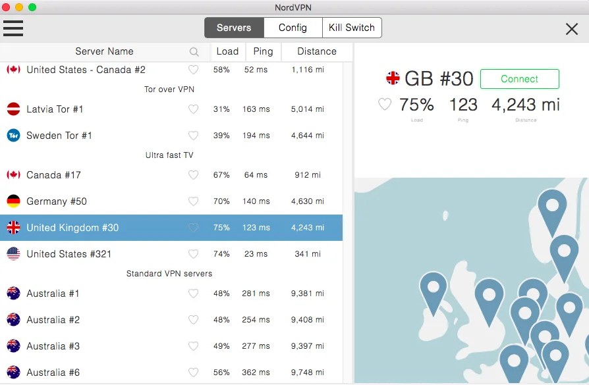The width and height of the screenshot is (589, 385).
Task: Select Sweden Tor #1 server
Action: pos(171,135)
